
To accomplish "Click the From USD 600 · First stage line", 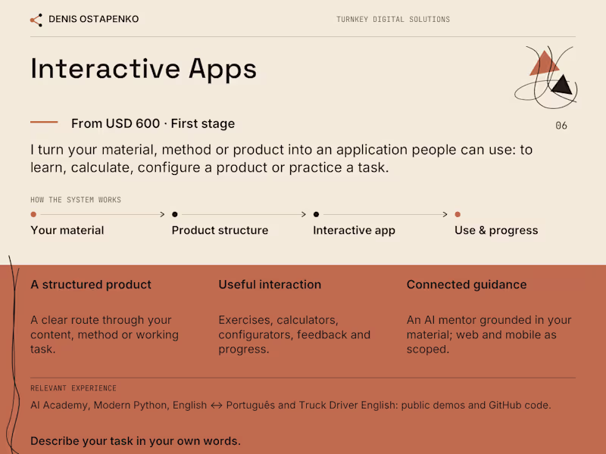I will click(x=153, y=123).
